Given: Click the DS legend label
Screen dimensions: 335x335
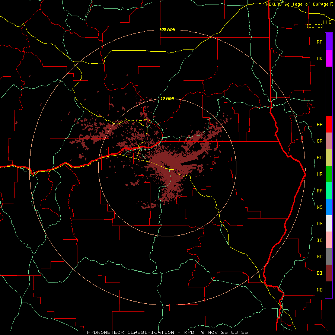Looking at the screenshot, I should 319,224.
